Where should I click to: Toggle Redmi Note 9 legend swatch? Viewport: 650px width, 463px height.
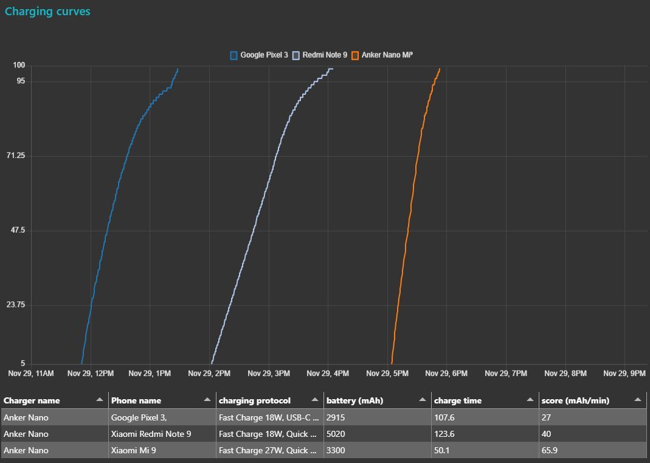296,55
